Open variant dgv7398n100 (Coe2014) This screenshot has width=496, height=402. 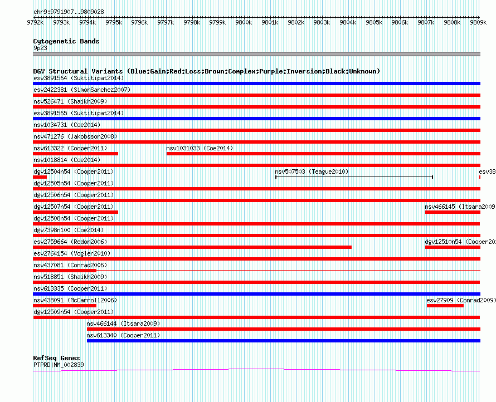(69, 230)
